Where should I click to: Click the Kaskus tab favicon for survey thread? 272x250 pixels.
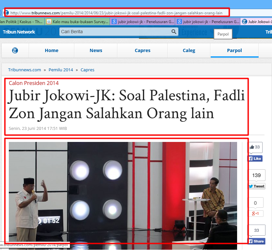[49, 21]
